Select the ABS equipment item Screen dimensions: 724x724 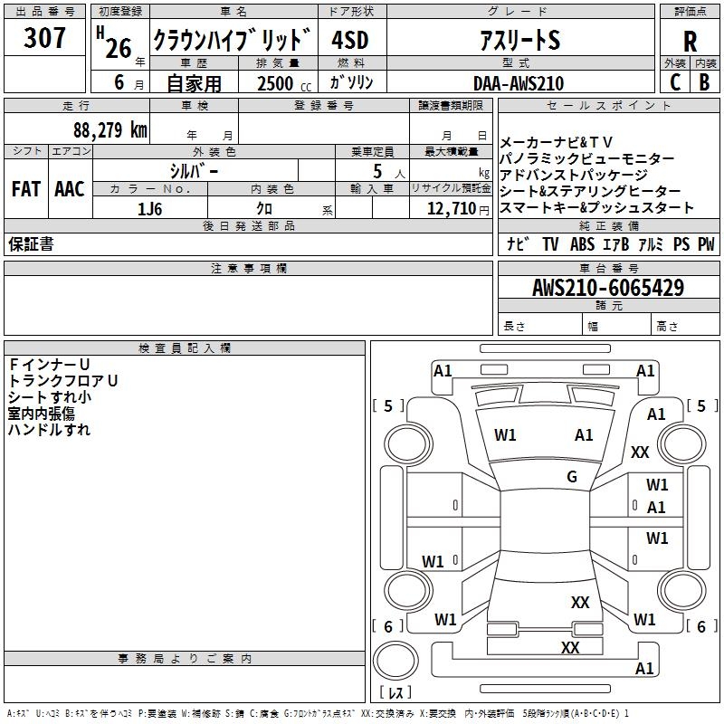[x=582, y=243]
